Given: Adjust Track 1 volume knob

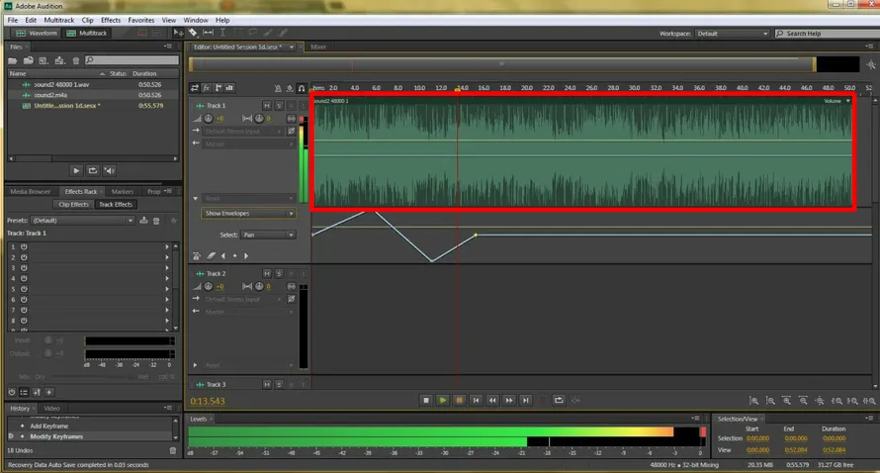Looking at the screenshot, I should [209, 119].
